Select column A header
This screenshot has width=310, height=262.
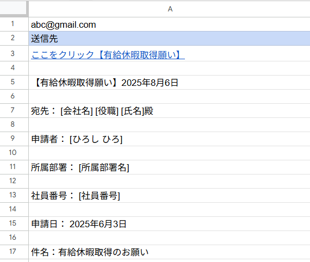click(x=170, y=9)
